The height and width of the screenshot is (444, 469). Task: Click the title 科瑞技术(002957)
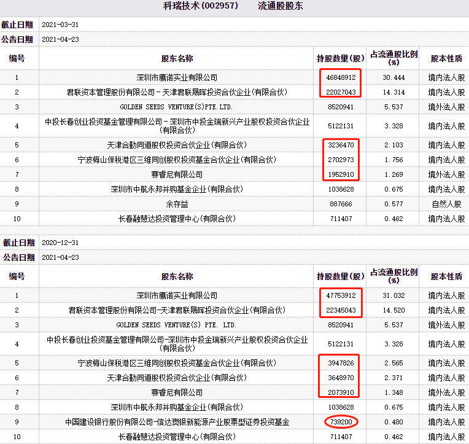(x=200, y=6)
